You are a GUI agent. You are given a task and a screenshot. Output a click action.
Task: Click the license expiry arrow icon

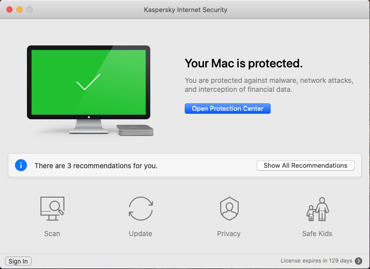359,261
